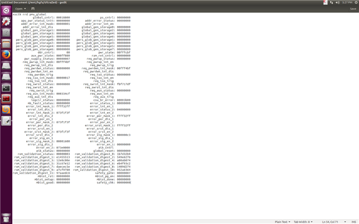Click the req_swrst_int_mask value fbf717df
The image size is (359, 224).
coord(124,84)
